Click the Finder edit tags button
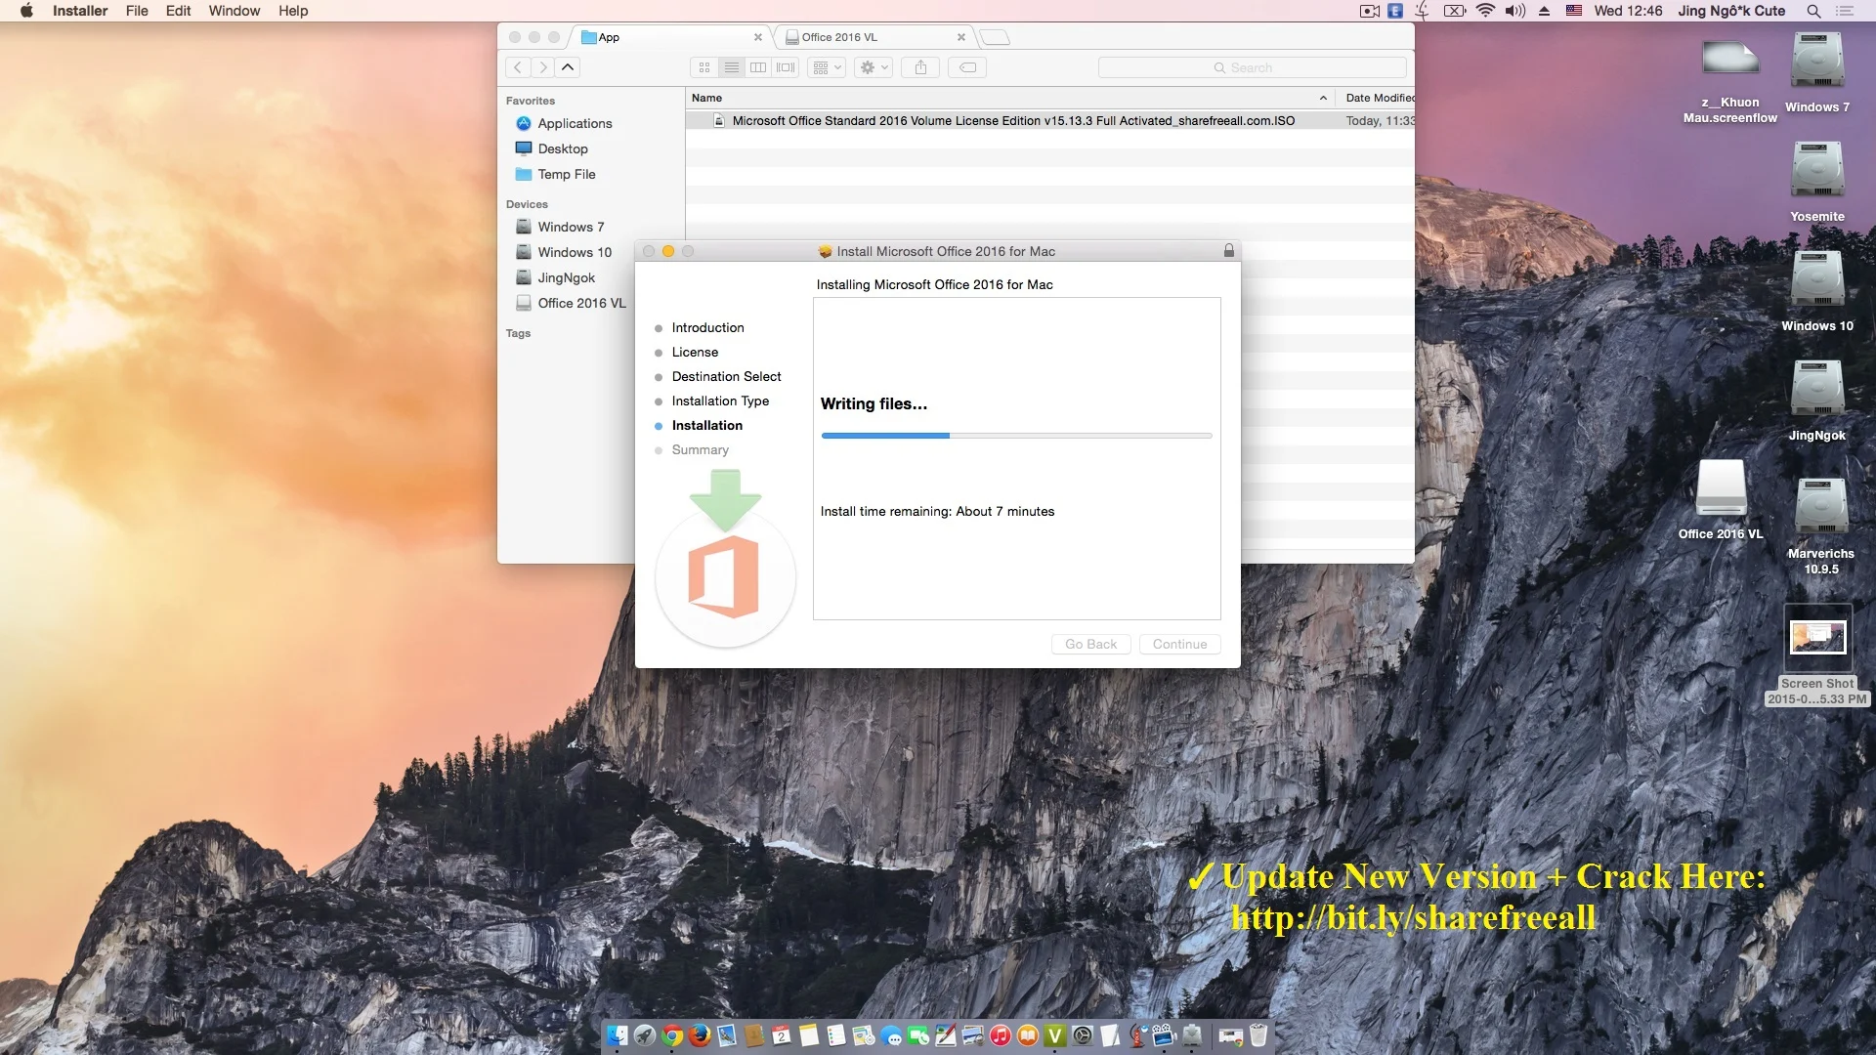 coord(967,67)
